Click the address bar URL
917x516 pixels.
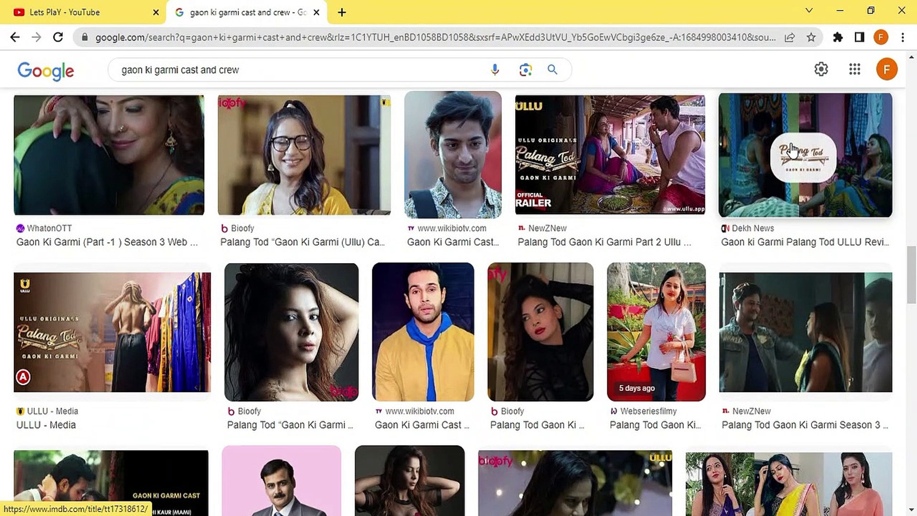[x=435, y=37]
